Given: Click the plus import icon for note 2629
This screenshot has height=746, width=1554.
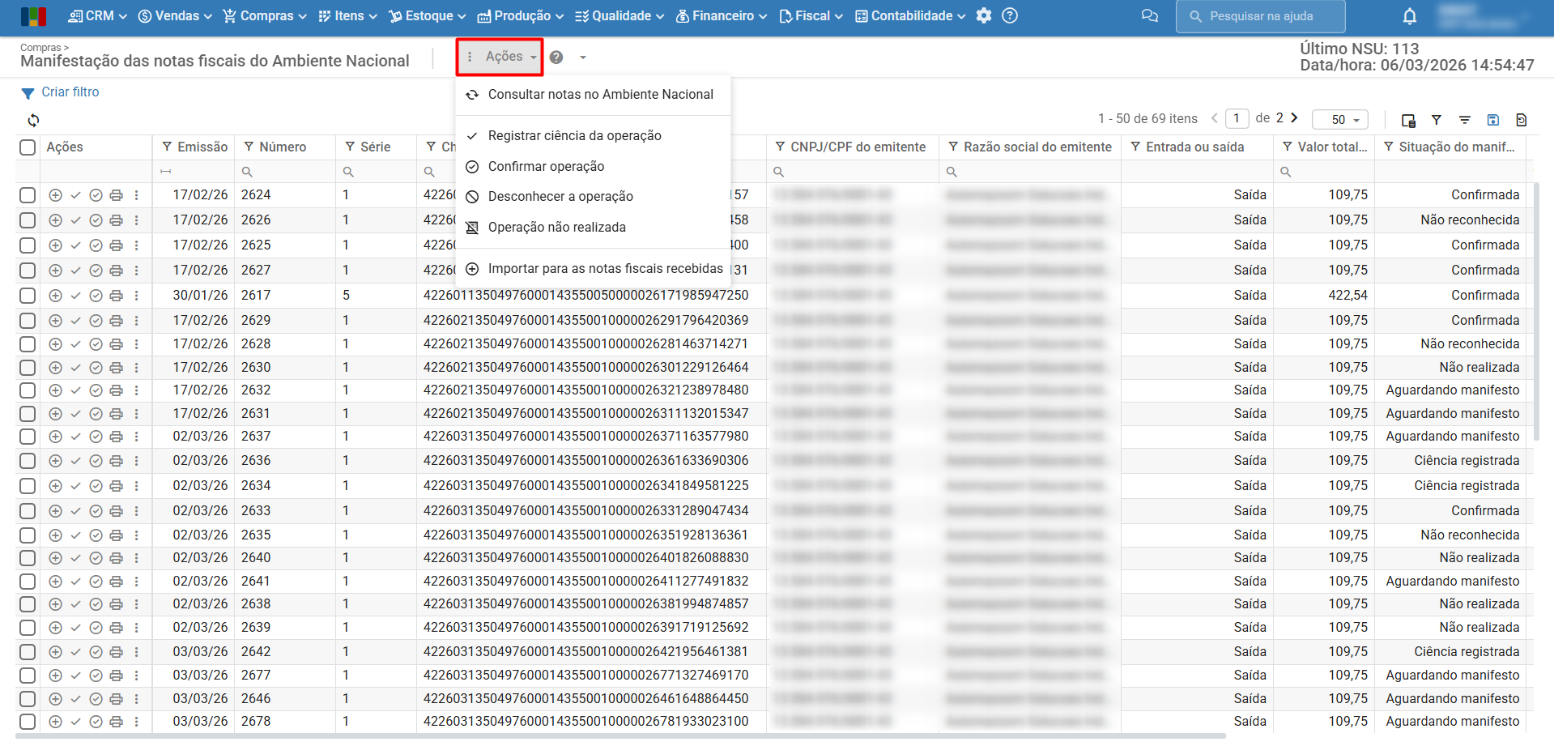Looking at the screenshot, I should 55,321.
